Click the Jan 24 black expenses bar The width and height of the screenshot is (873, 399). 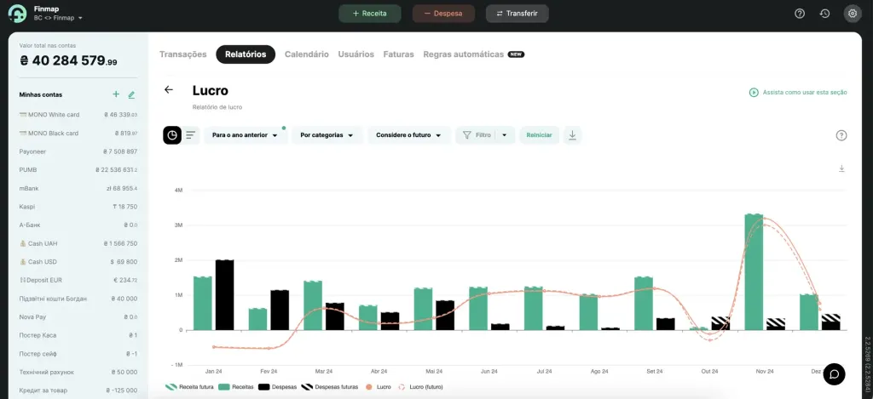(x=224, y=294)
